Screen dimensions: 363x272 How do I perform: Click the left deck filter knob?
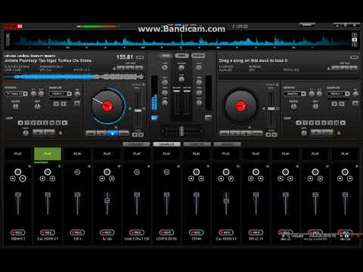click(x=15, y=107)
